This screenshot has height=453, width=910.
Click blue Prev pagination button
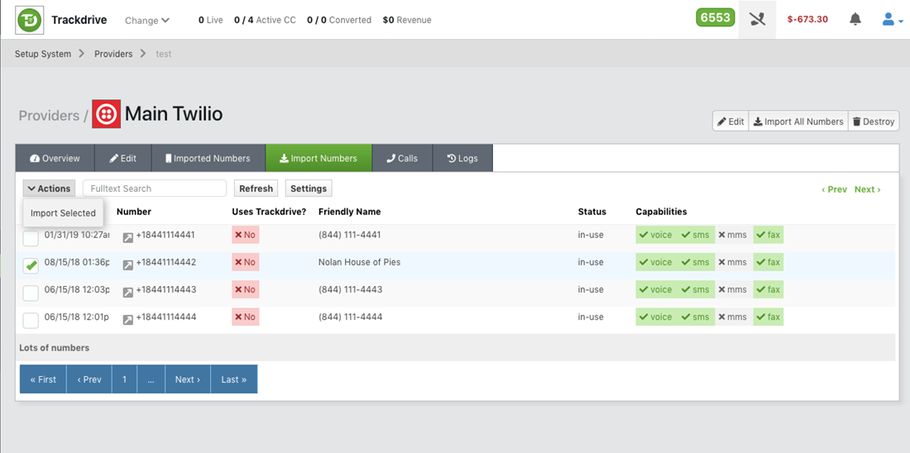89,379
